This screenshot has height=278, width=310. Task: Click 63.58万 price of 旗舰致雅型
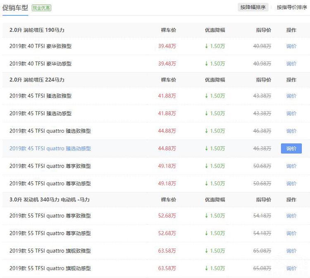click(x=167, y=251)
